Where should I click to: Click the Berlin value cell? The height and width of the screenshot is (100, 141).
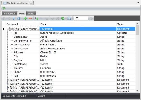44,56
